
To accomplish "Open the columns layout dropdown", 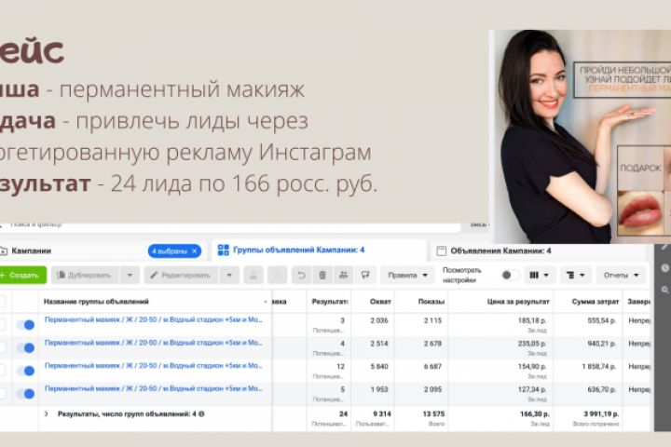I will [x=539, y=276].
